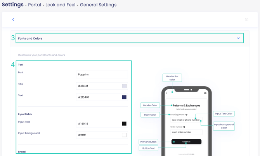The height and width of the screenshot is (156, 260).
Task: Click the help icon beside Order number
Action: (184, 127)
